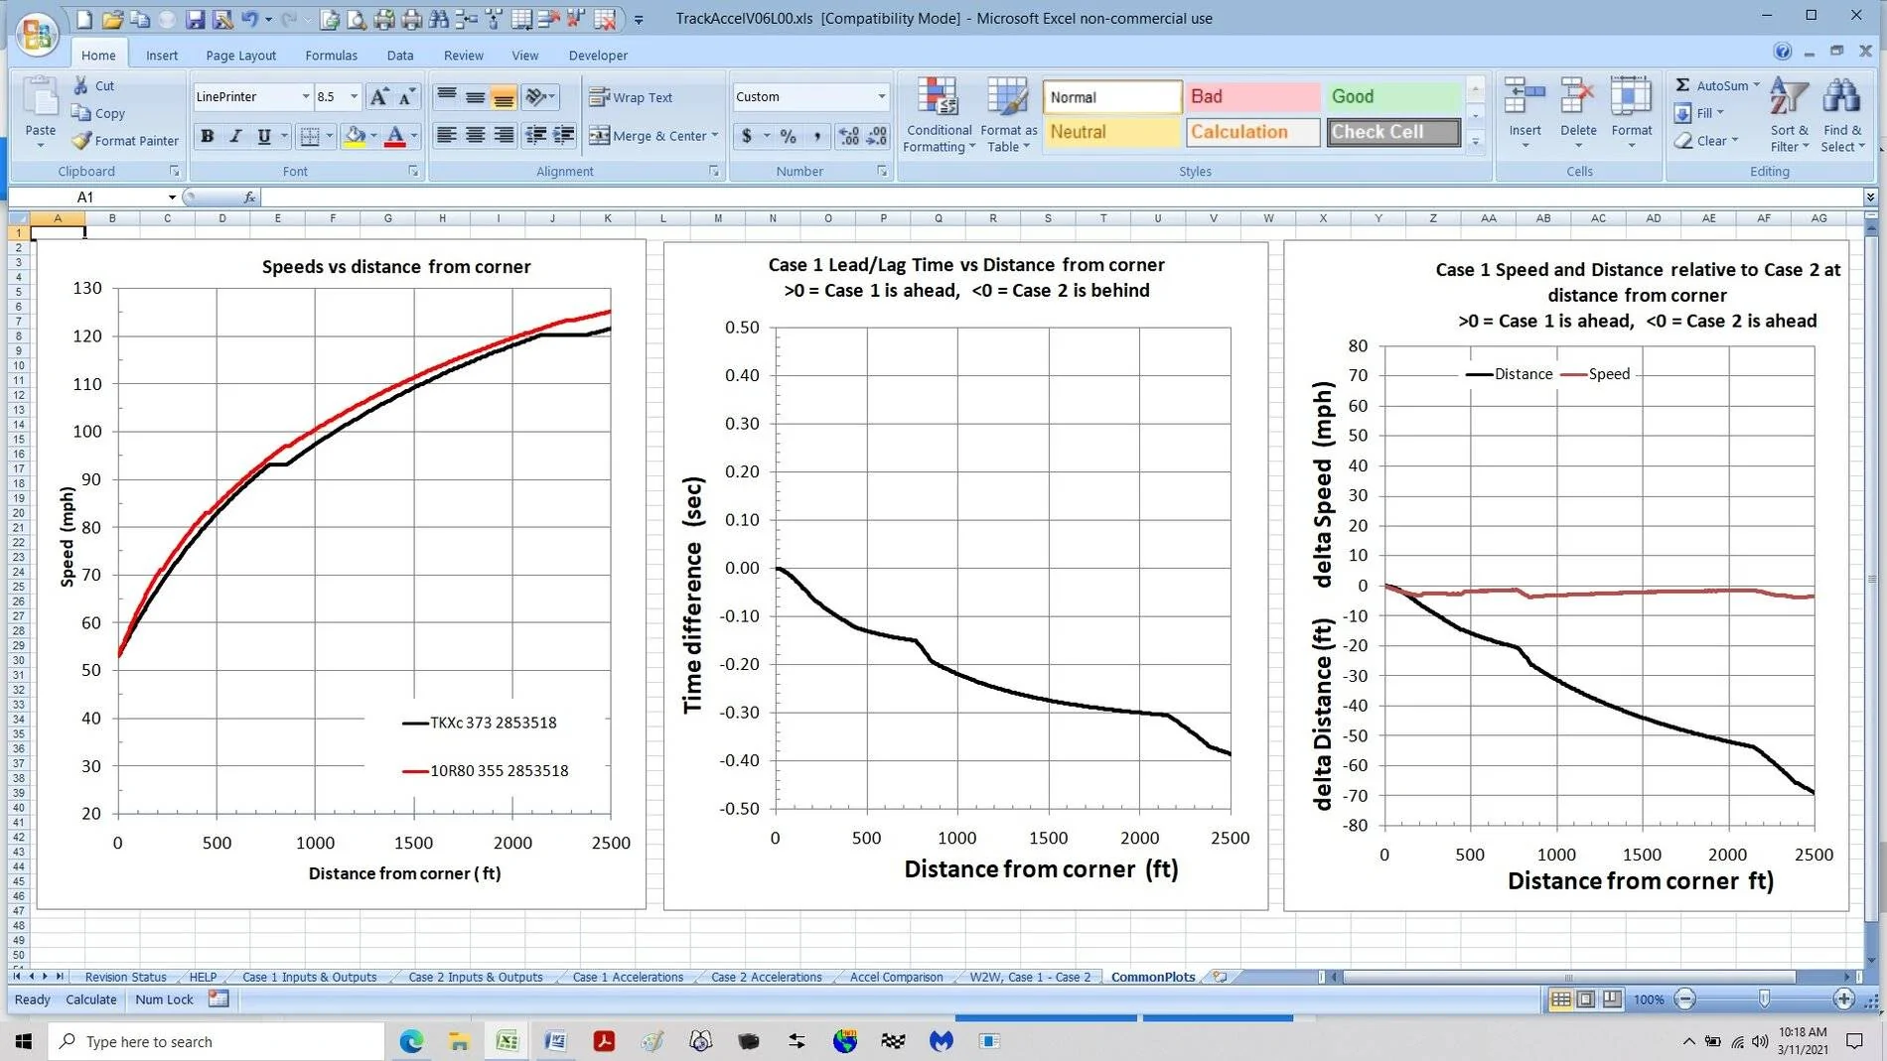Apply the Neutral cell style

1112,132
